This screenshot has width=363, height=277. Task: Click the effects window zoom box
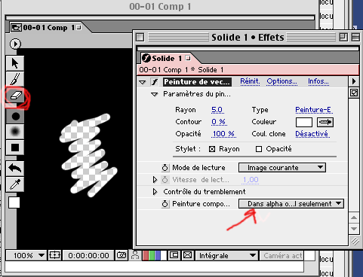(343, 38)
